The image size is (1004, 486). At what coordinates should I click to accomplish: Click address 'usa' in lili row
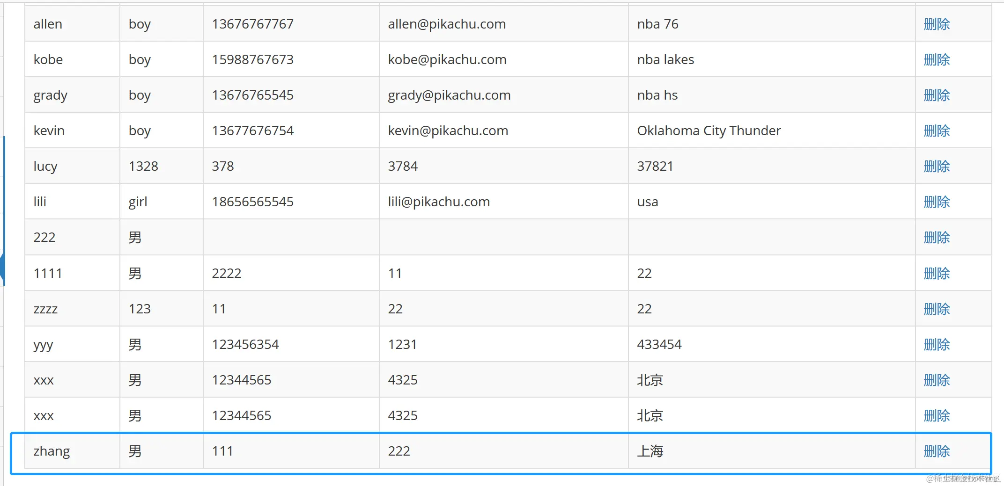click(648, 203)
